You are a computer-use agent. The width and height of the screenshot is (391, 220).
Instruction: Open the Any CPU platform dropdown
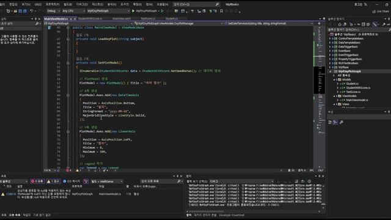tap(73, 11)
